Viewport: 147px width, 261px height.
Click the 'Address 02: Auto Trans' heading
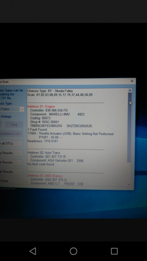point(44,153)
